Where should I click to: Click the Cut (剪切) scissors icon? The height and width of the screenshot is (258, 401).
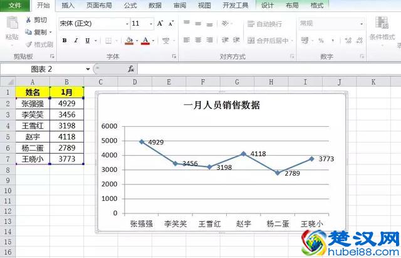click(28, 19)
